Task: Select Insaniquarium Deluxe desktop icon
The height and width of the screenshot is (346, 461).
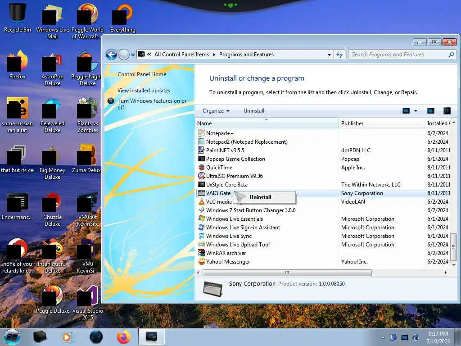Action: pyautogui.click(x=52, y=255)
